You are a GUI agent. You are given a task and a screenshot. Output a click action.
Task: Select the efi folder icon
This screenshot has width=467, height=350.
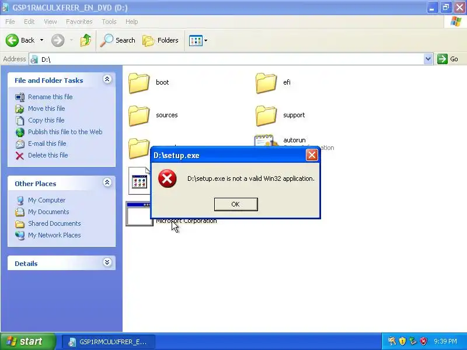tap(266, 83)
